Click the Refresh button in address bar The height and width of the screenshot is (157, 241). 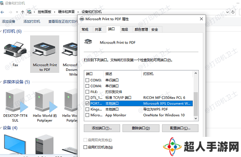point(233,12)
